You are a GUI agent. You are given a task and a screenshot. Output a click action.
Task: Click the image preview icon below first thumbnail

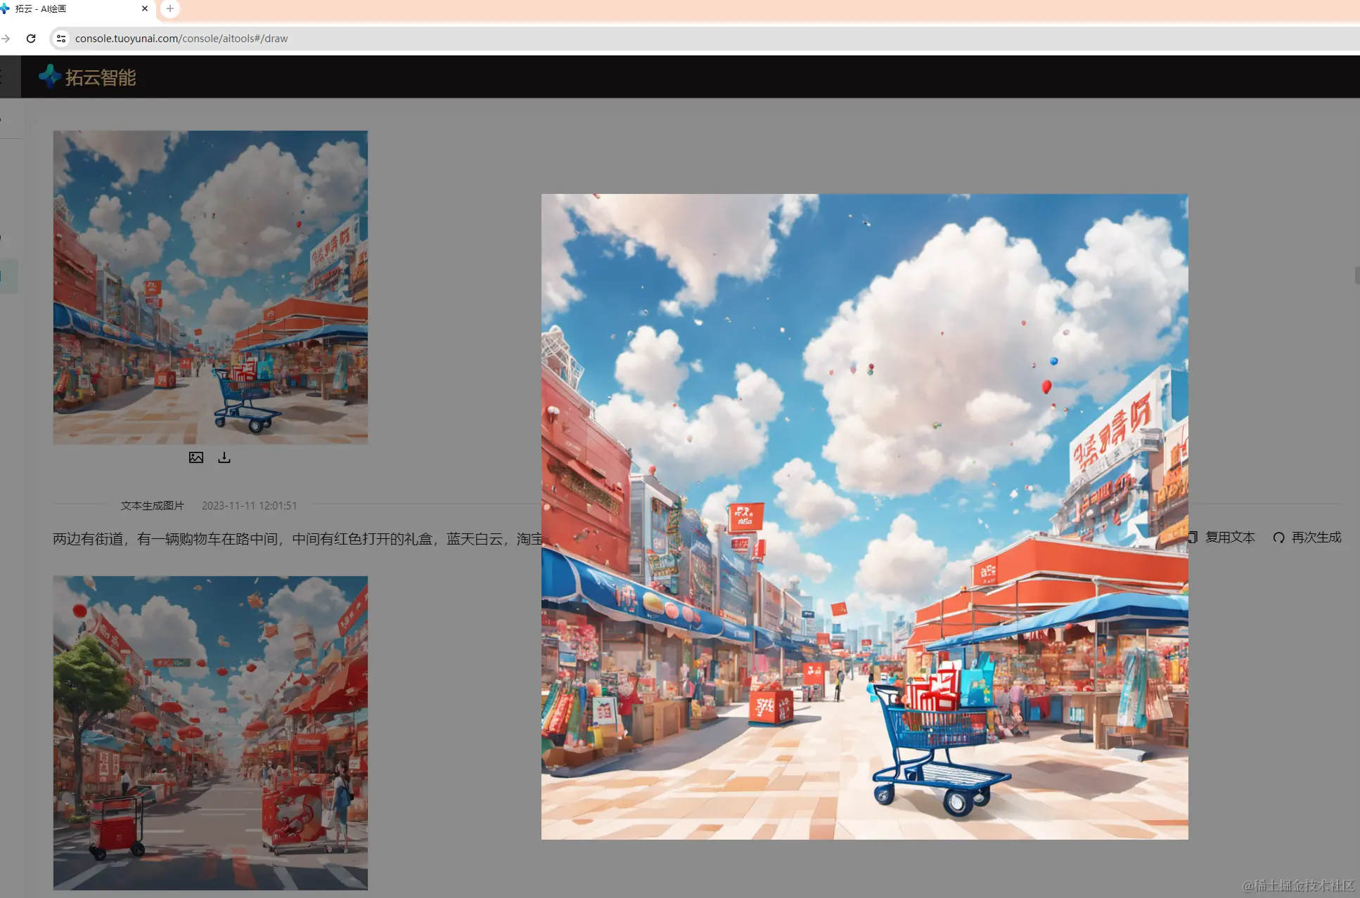coord(196,457)
